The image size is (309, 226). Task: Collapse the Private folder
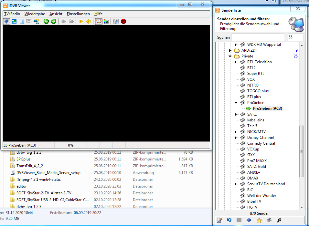[230, 56]
